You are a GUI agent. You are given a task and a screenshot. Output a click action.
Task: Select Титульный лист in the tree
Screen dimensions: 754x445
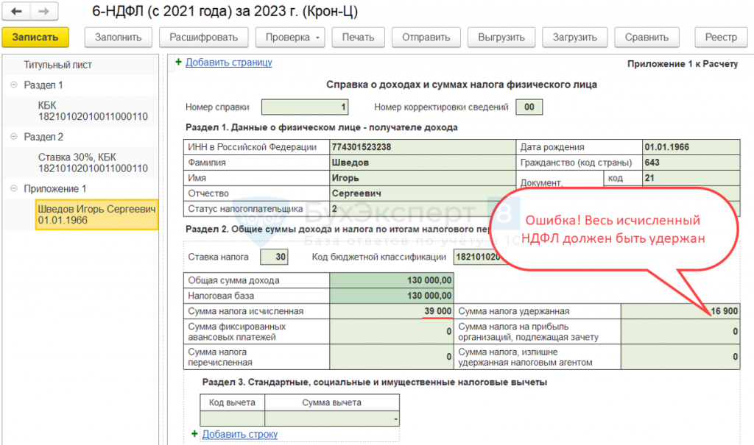[x=57, y=65]
